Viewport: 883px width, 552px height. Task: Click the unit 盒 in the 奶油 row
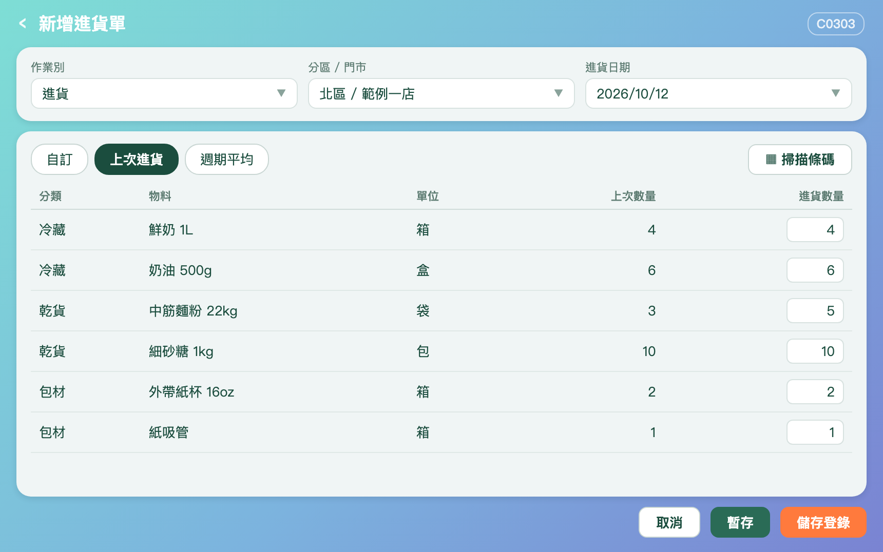[x=423, y=270]
